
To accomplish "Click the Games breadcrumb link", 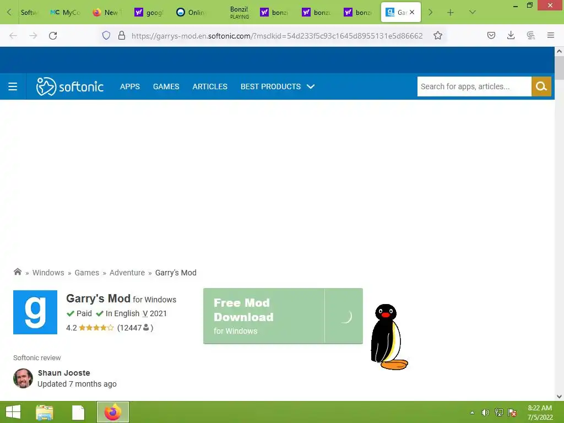I will point(86,273).
